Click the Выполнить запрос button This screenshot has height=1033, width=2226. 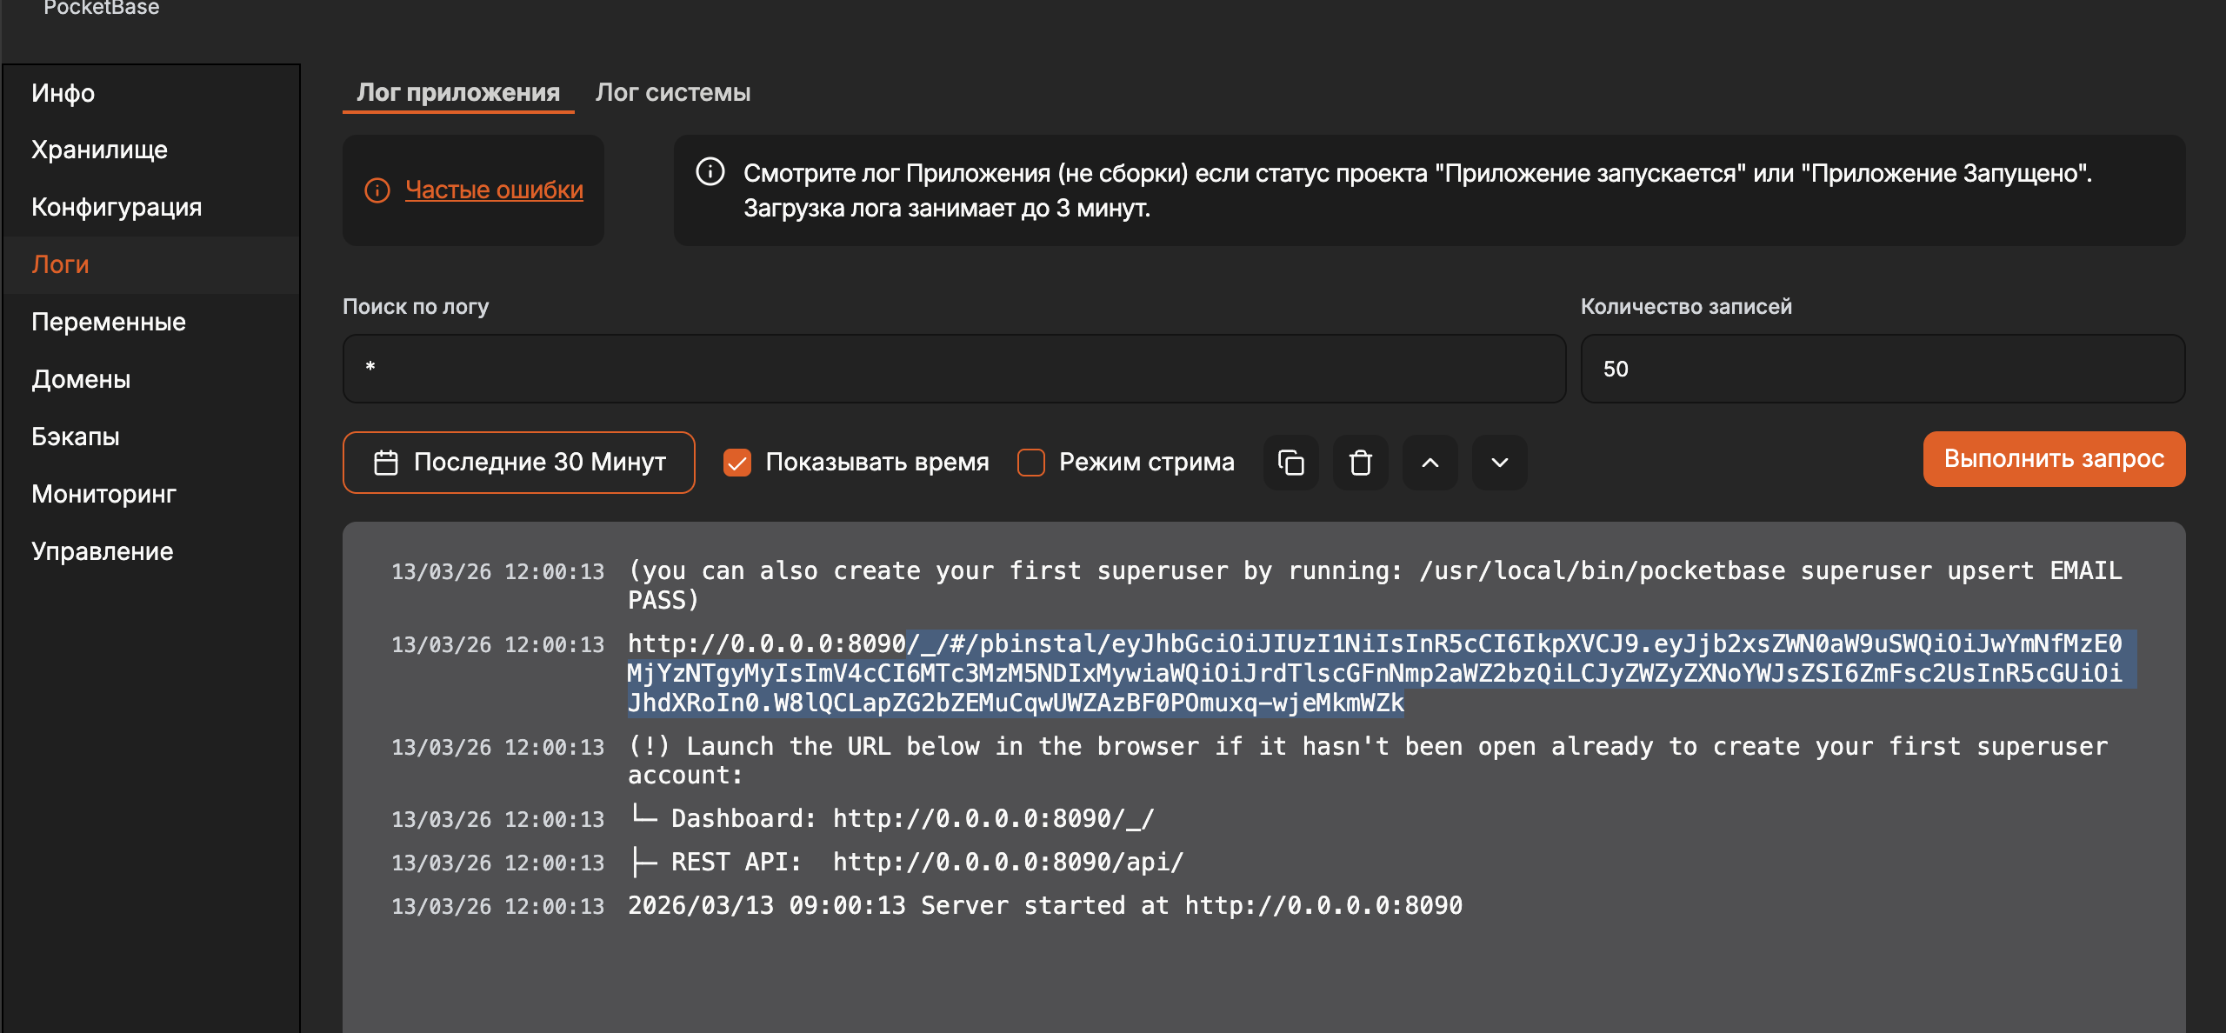coord(2054,459)
